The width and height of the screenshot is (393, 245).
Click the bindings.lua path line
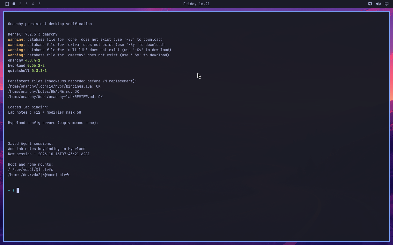tap(54, 86)
